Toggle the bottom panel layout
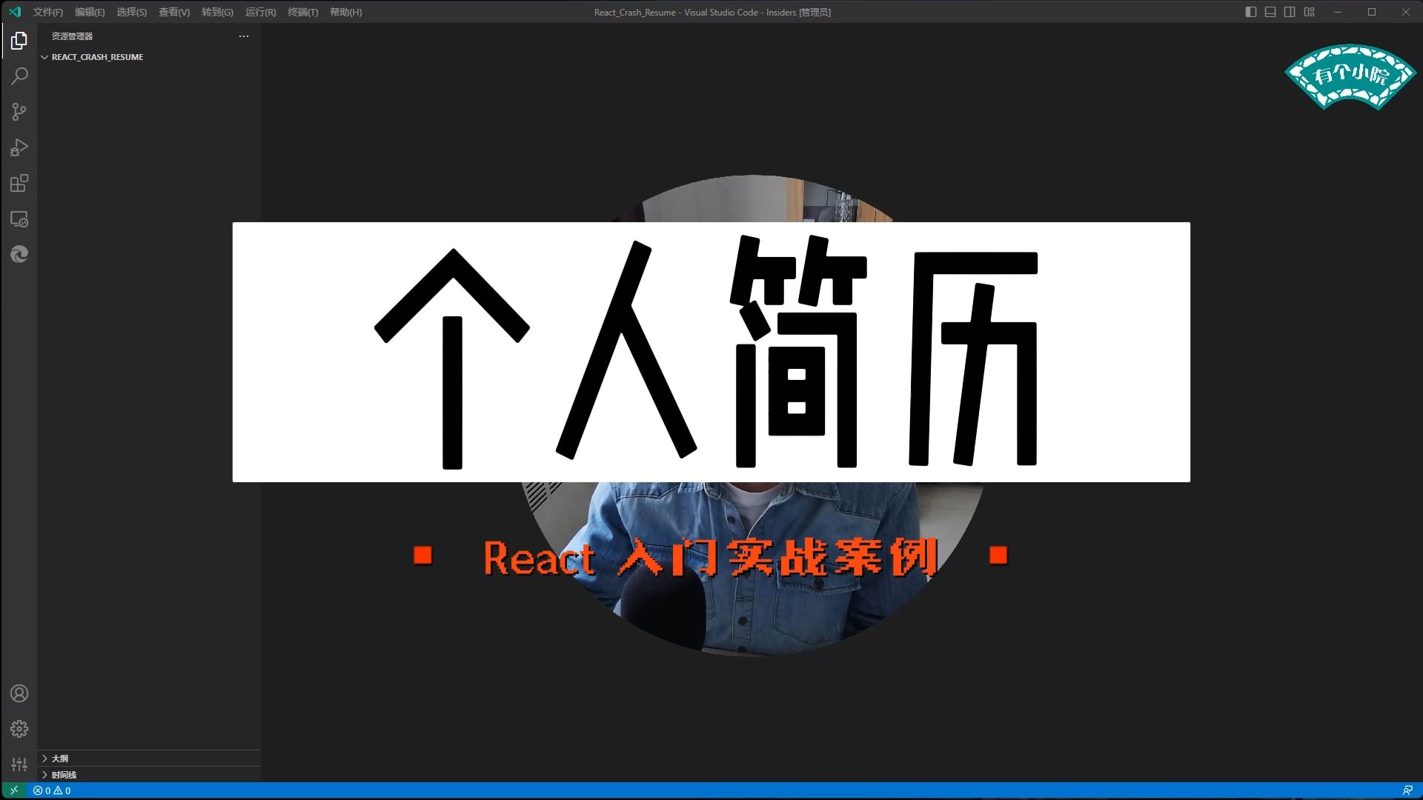This screenshot has height=800, width=1423. coord(1270,12)
